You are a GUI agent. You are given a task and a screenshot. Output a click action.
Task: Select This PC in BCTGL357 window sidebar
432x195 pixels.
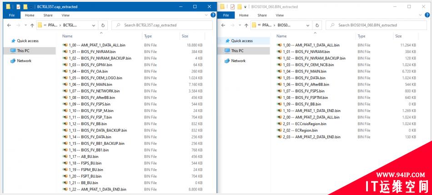coord(23,51)
